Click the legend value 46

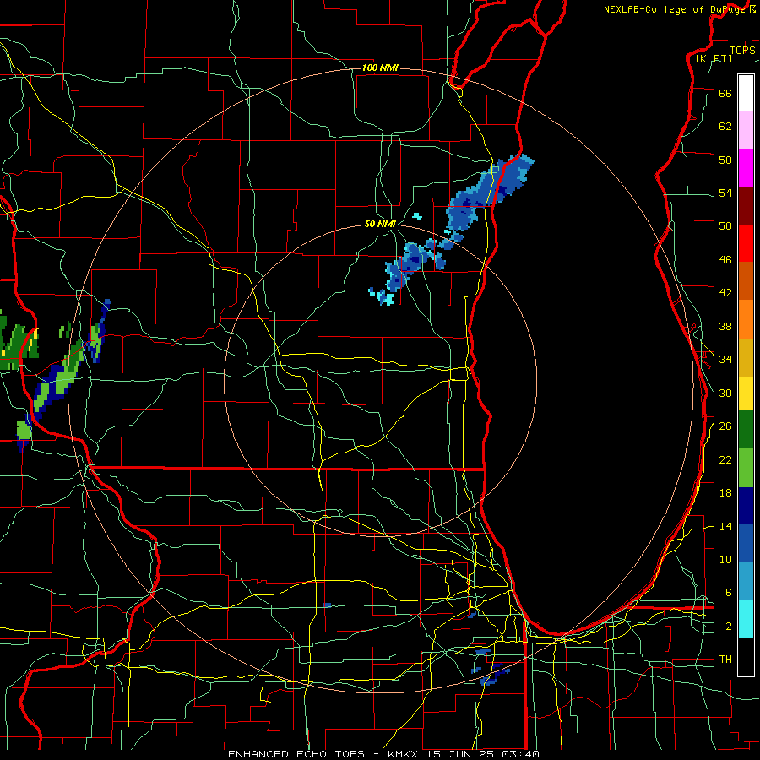tap(725, 259)
